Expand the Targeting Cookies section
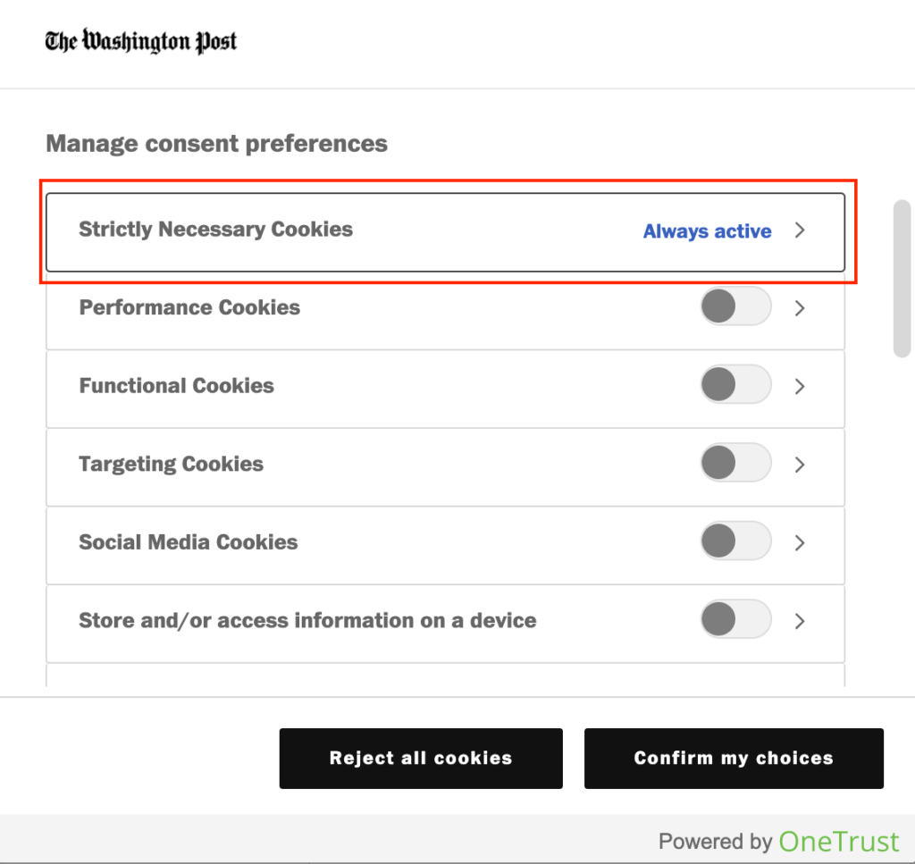915x864 pixels. point(800,465)
